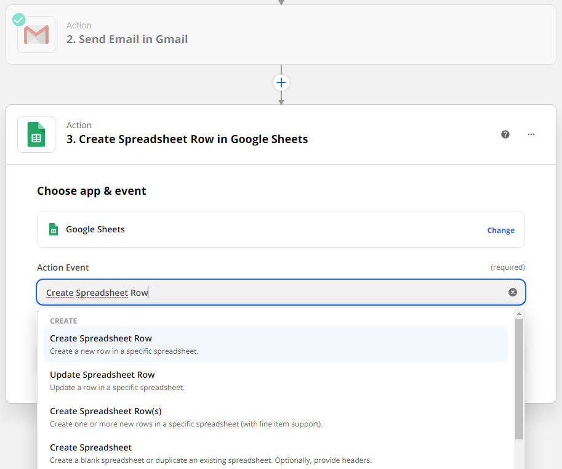Open the help question mark icon
Viewport: 562px width, 469px height.
pos(505,134)
